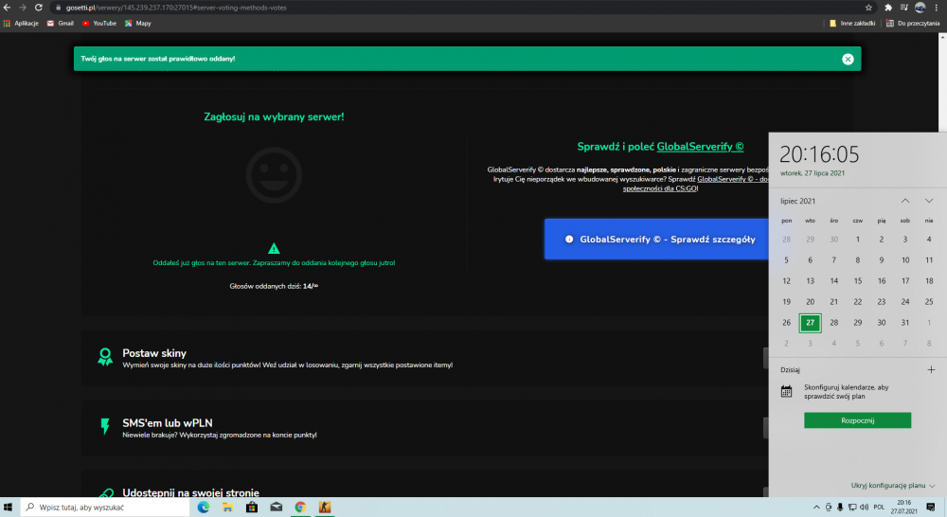Collapse agenda via Ukryj konfigurację planu
Image resolution: width=947 pixels, height=517 pixels.
(893, 486)
